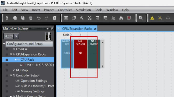Screen dimensions: 174x97
Task: Click the status square beside EtherCAT
Action: point(7,49)
